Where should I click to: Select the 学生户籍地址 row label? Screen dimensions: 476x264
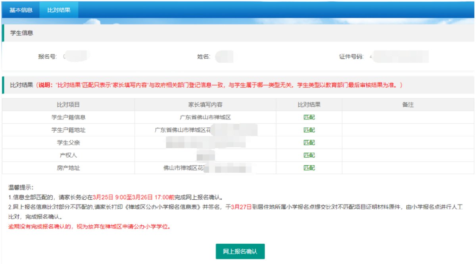[68, 130]
